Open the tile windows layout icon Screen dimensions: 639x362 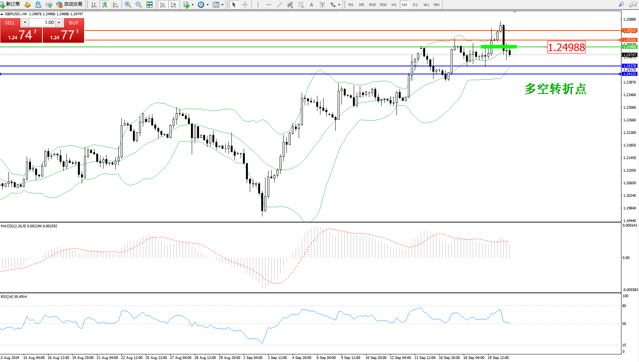(149, 5)
